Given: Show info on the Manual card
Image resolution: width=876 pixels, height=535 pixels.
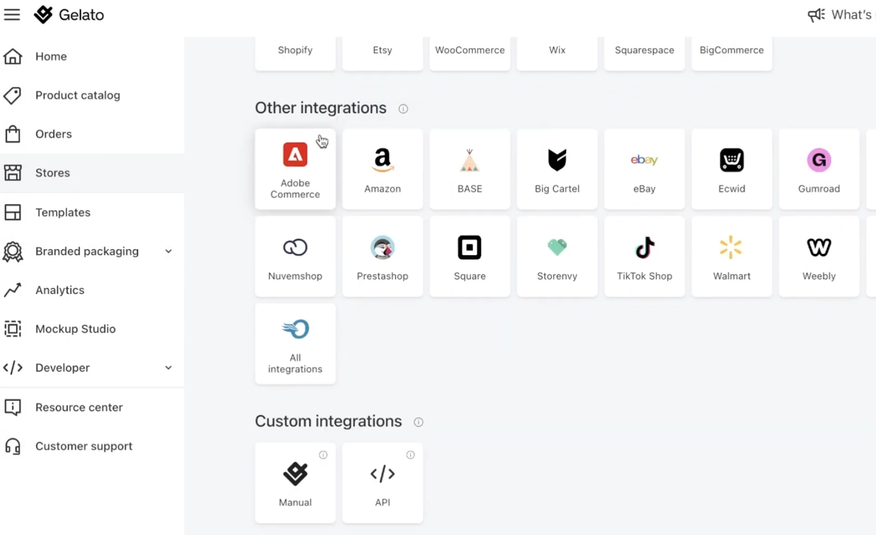Looking at the screenshot, I should 323,455.
